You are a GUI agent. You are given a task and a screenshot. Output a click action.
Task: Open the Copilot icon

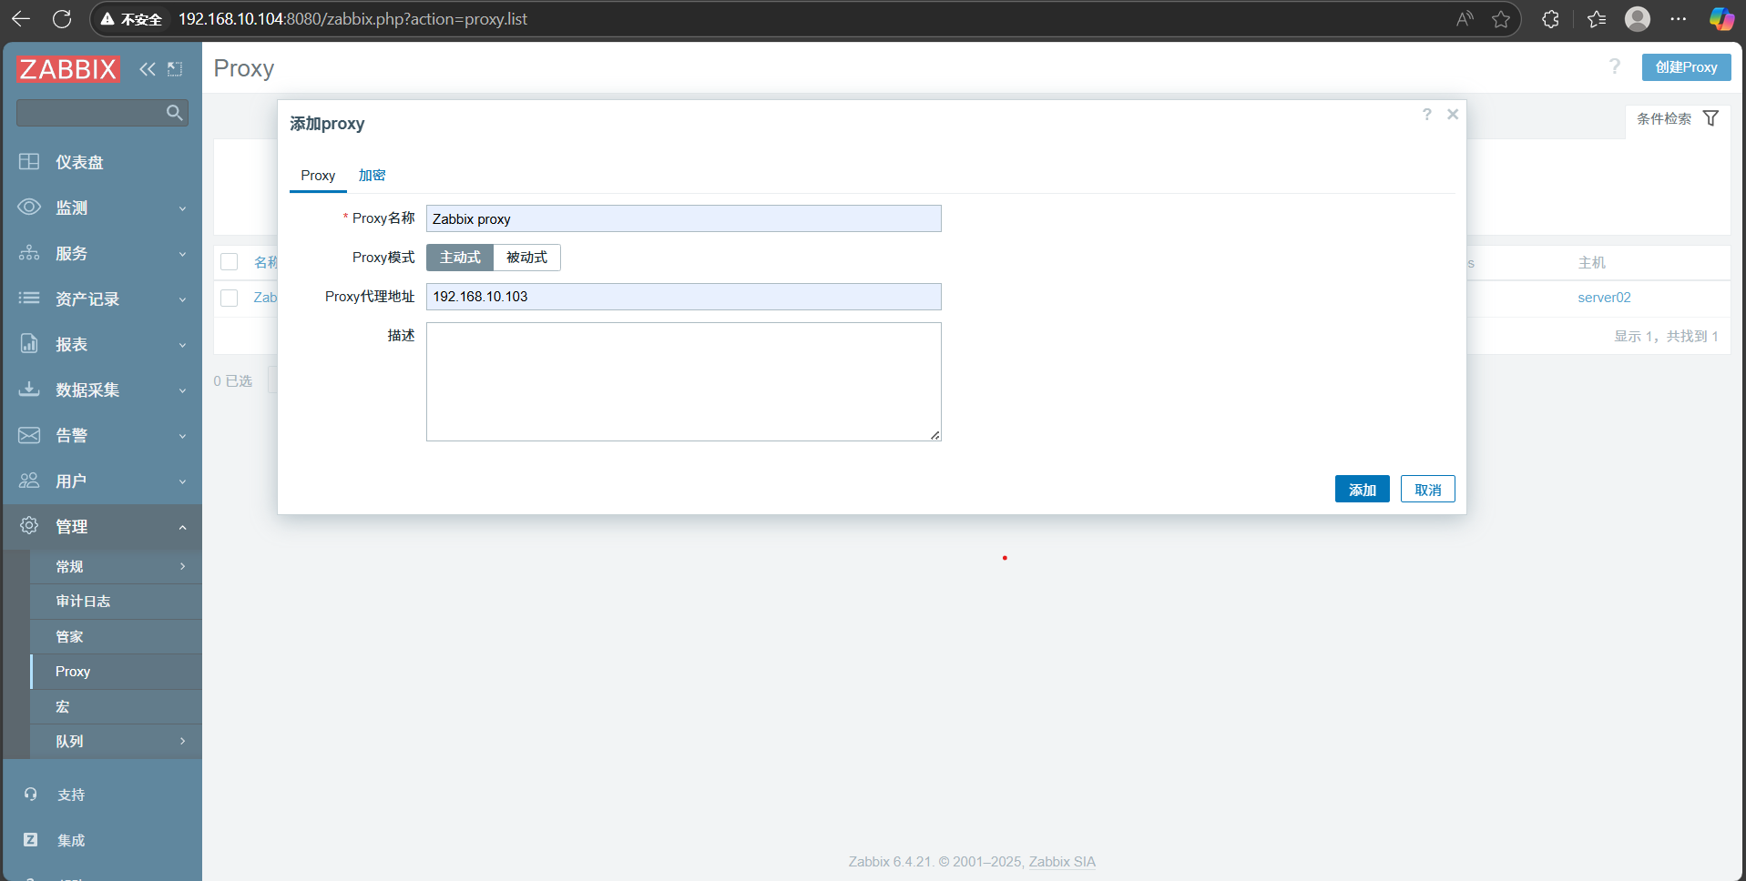[1721, 19]
